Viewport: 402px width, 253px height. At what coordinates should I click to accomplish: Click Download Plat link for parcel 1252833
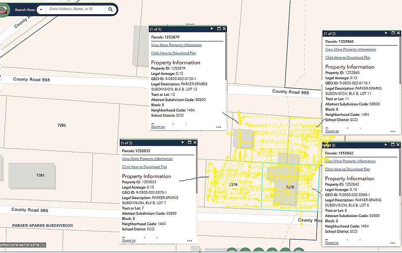coord(144,167)
